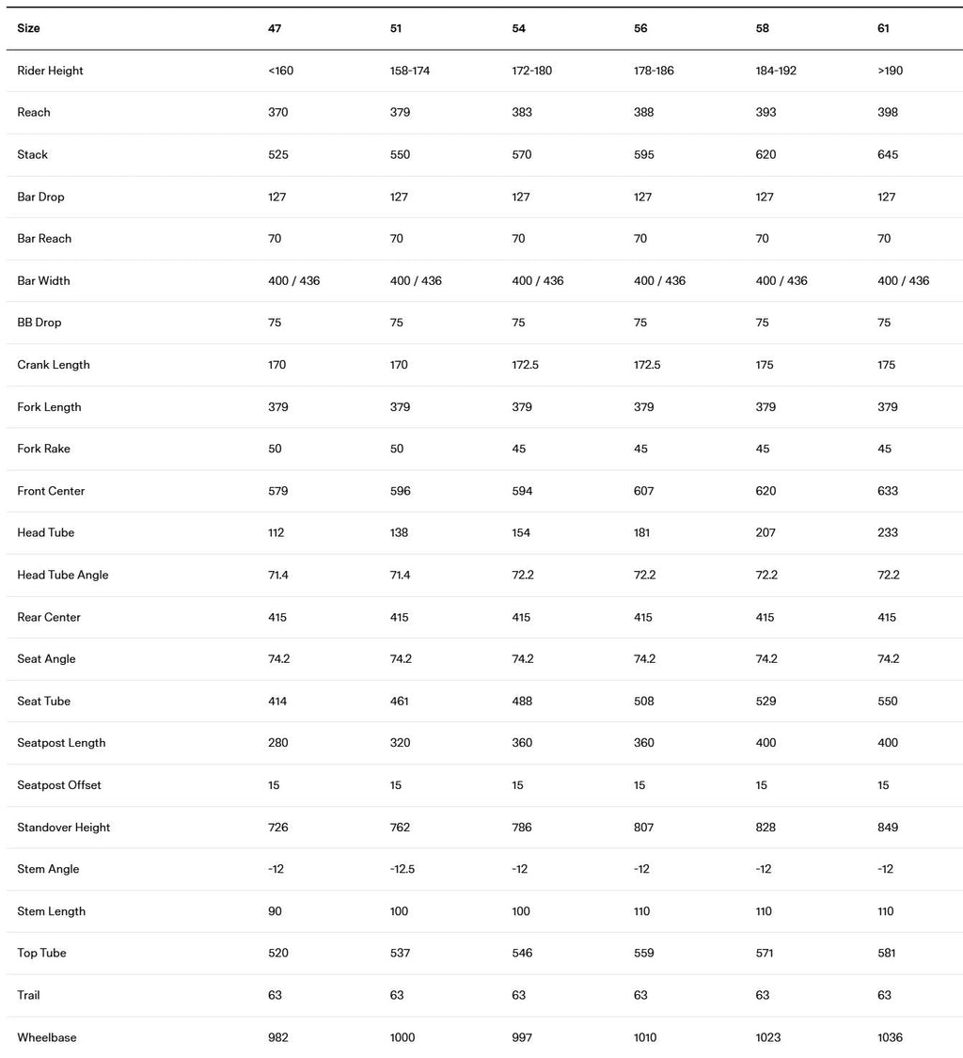Click the Seatpost Length value 280
Viewport: 963px width, 1058px height.
pos(277,743)
